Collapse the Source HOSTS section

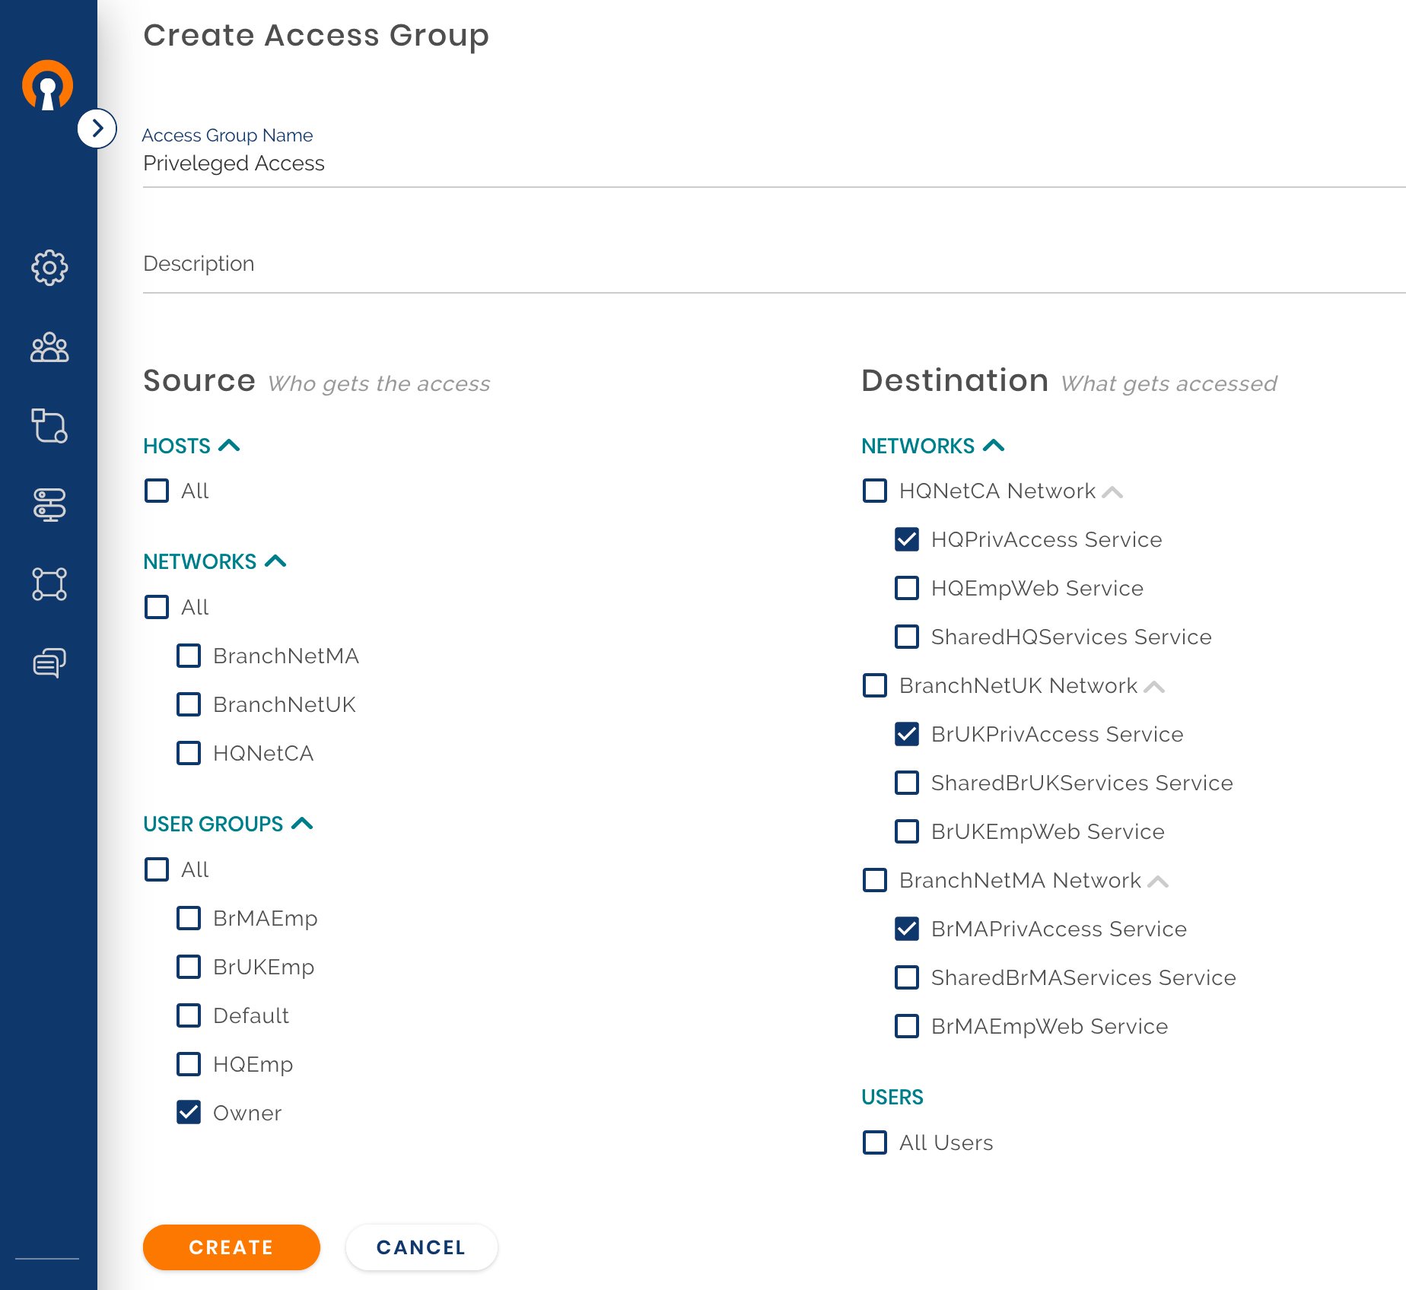point(229,446)
